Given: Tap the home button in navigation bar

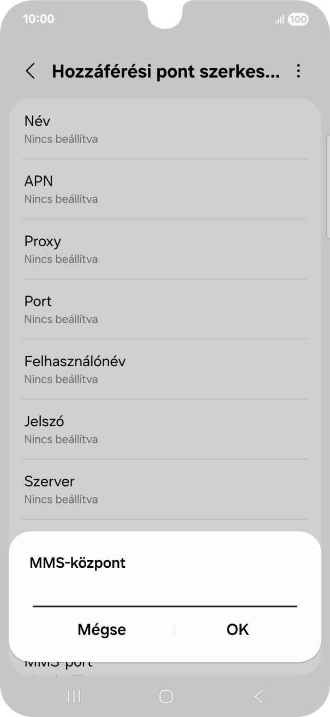Looking at the screenshot, I should (165, 697).
